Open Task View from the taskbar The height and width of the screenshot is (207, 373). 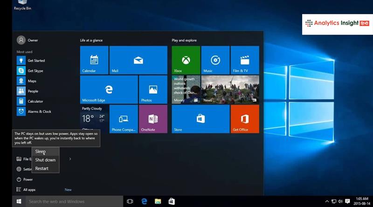click(x=130, y=201)
